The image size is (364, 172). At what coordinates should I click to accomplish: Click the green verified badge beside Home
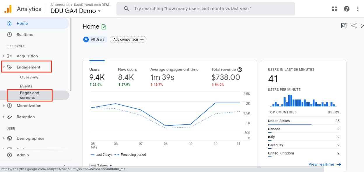pyautogui.click(x=104, y=27)
